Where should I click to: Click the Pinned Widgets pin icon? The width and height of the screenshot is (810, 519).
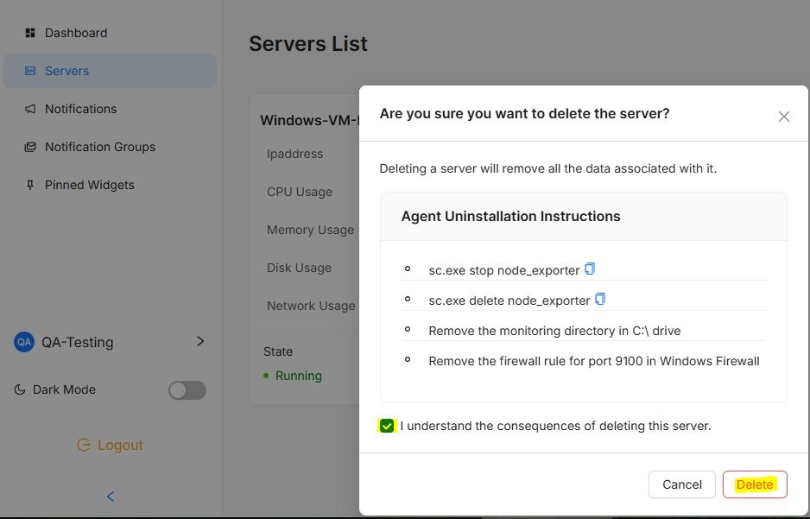point(30,185)
